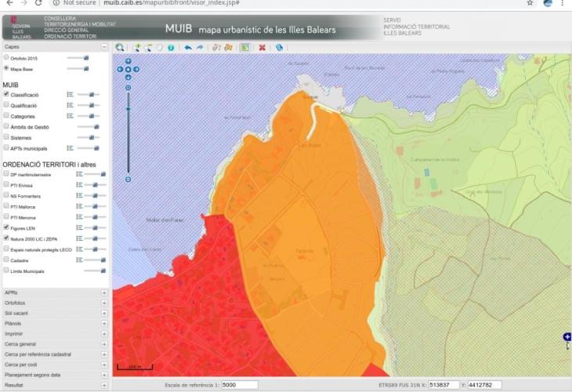This screenshot has height=392, width=572.
Task: Go back to previous map view arrow
Action: pos(187,47)
